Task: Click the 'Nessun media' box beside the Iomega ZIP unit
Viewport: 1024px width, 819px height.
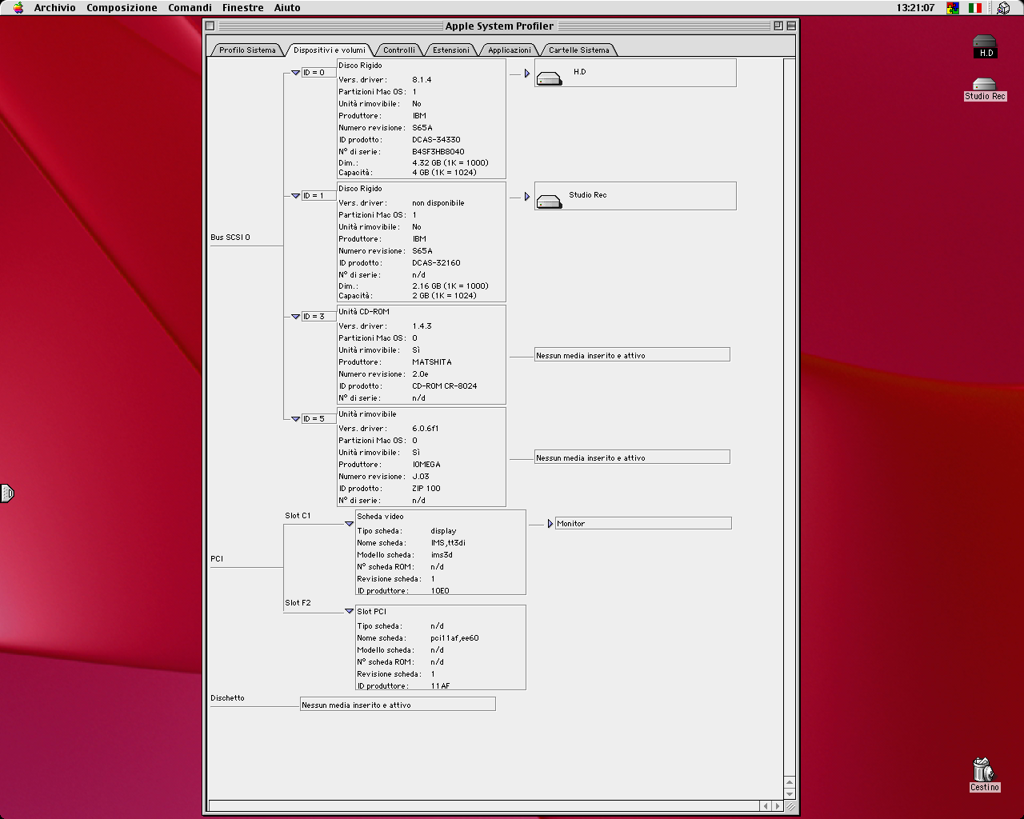Action: pyautogui.click(x=632, y=457)
